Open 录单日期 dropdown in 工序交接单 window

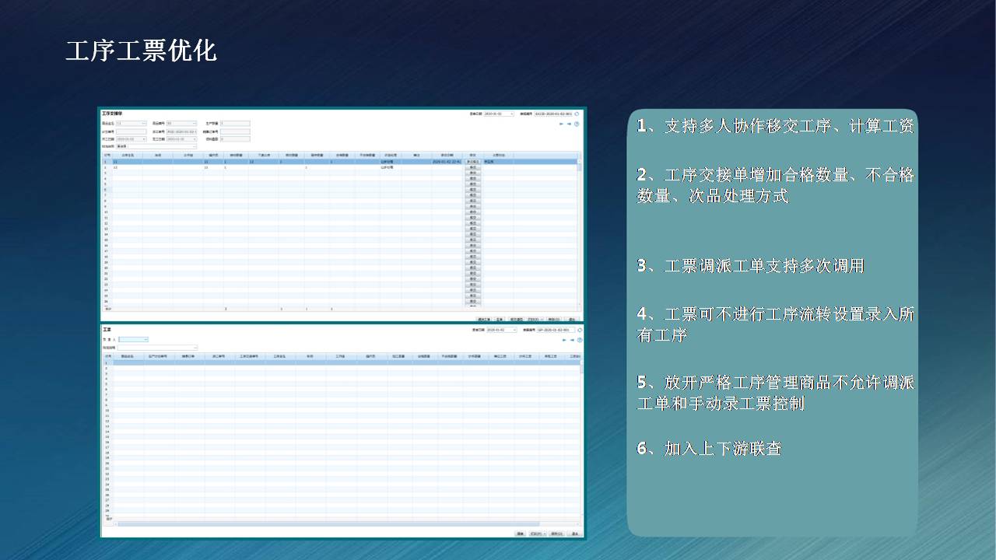click(512, 114)
